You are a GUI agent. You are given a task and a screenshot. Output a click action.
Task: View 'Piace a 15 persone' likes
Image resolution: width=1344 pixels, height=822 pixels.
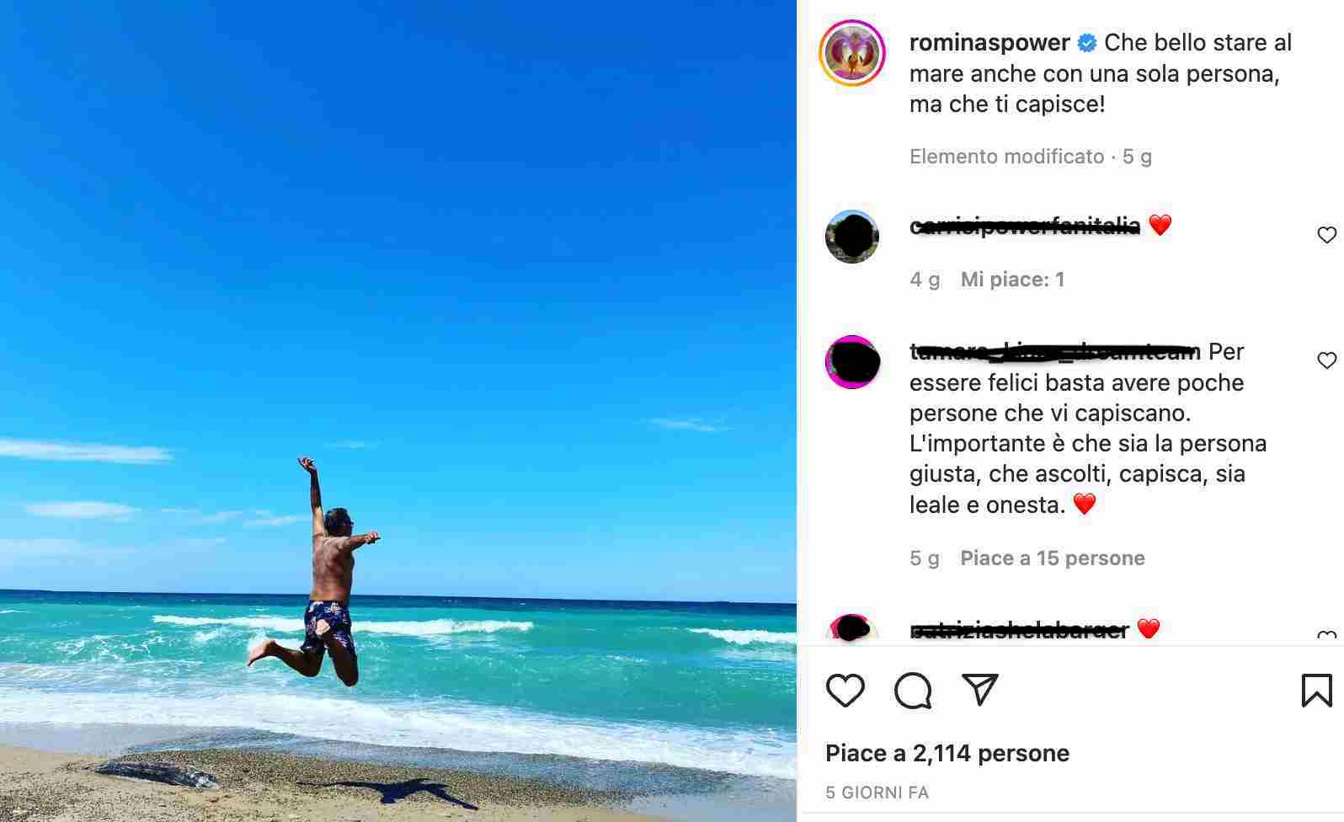(x=1053, y=558)
